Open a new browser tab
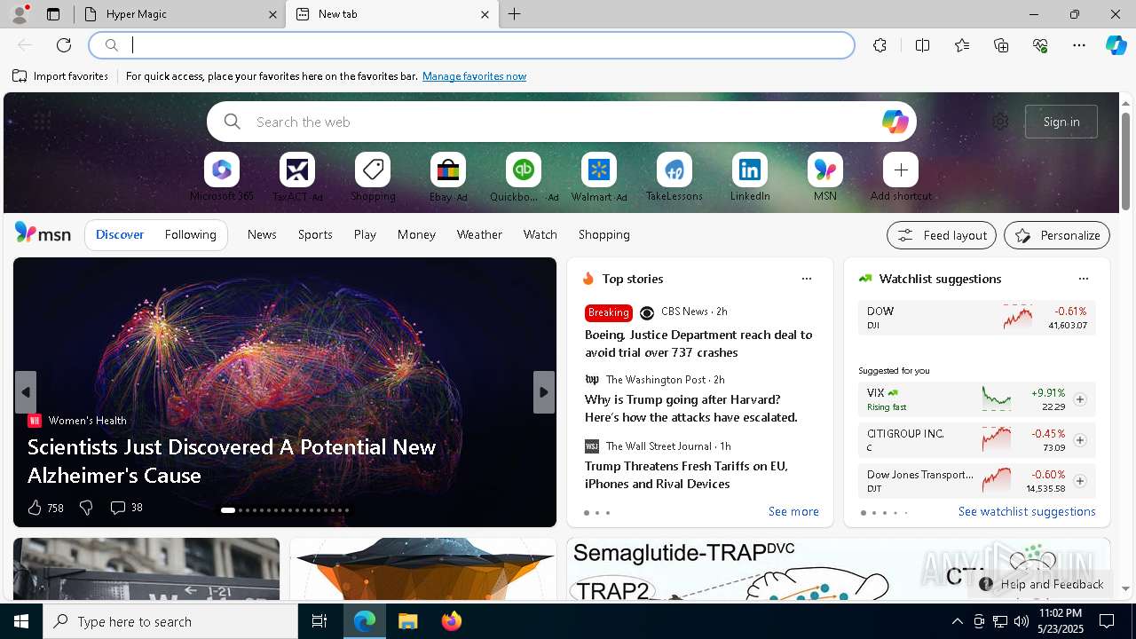The image size is (1136, 639). (515, 14)
